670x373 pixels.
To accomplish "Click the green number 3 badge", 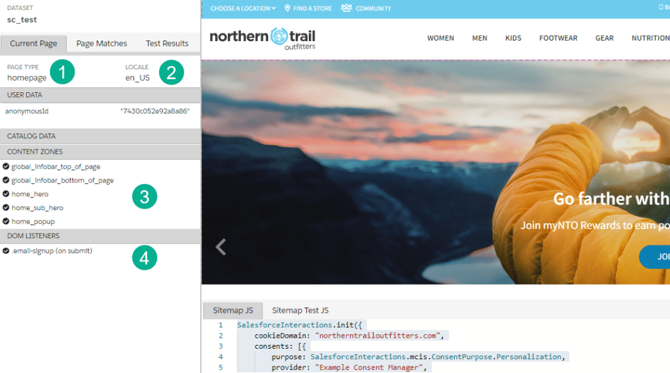I will coord(145,196).
